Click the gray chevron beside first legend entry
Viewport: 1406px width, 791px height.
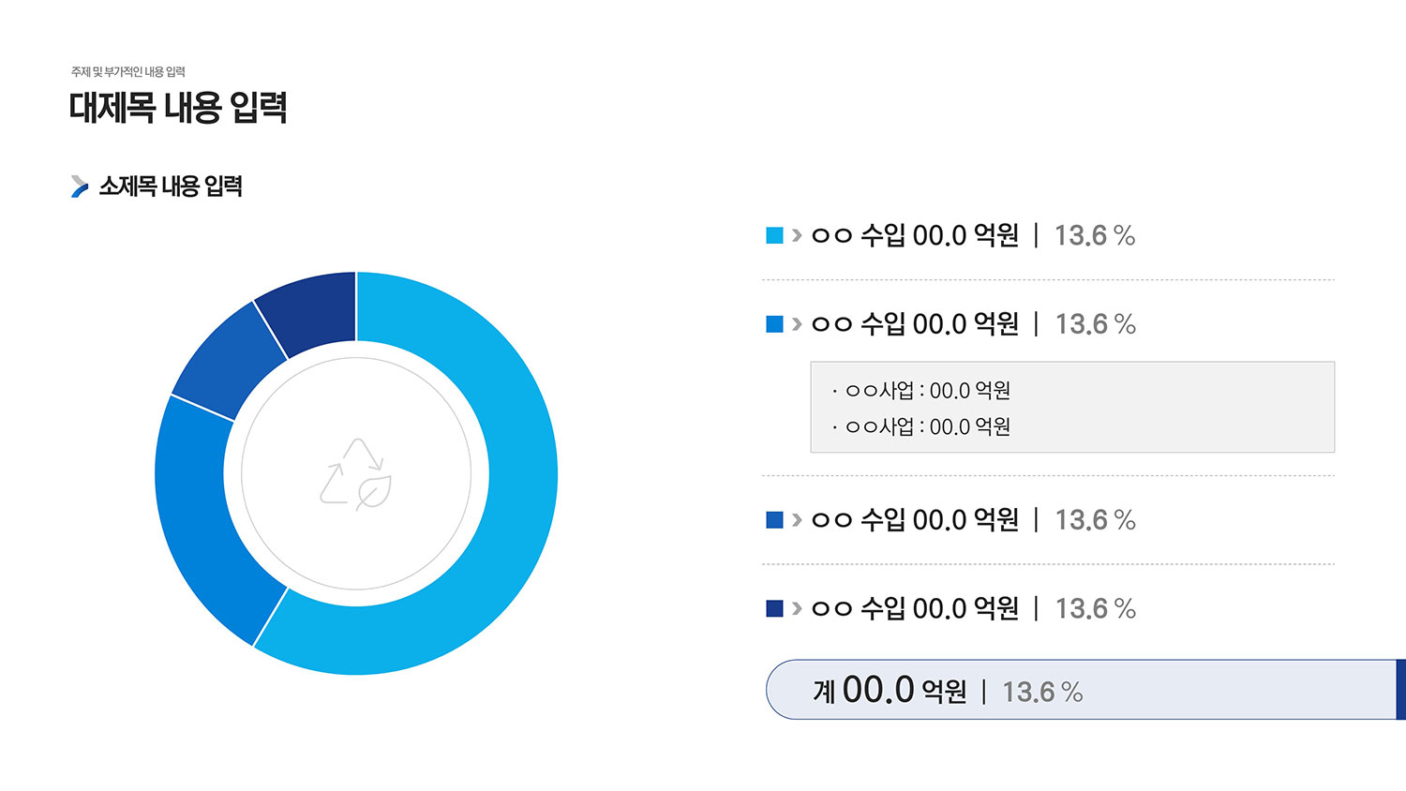[797, 235]
